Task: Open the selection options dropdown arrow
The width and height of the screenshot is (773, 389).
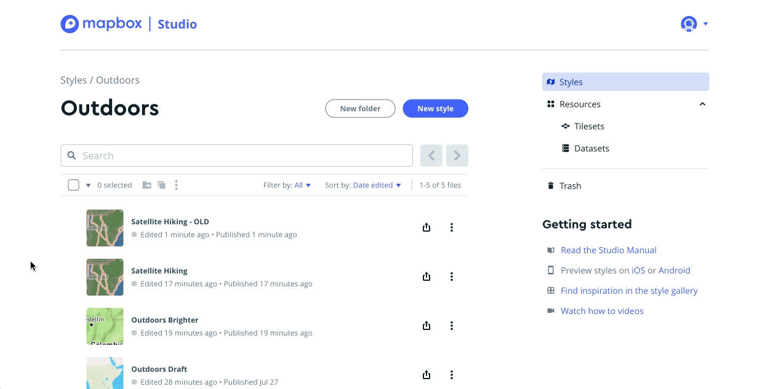Action: pos(88,185)
